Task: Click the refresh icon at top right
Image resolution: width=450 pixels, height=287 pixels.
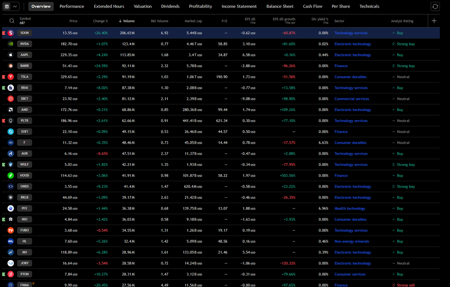Action: click(435, 6)
